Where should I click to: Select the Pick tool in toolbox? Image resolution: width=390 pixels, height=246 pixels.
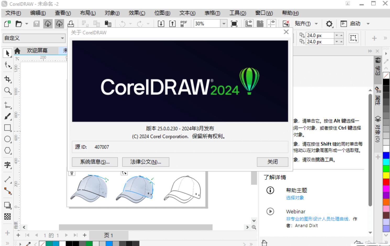coord(7,53)
